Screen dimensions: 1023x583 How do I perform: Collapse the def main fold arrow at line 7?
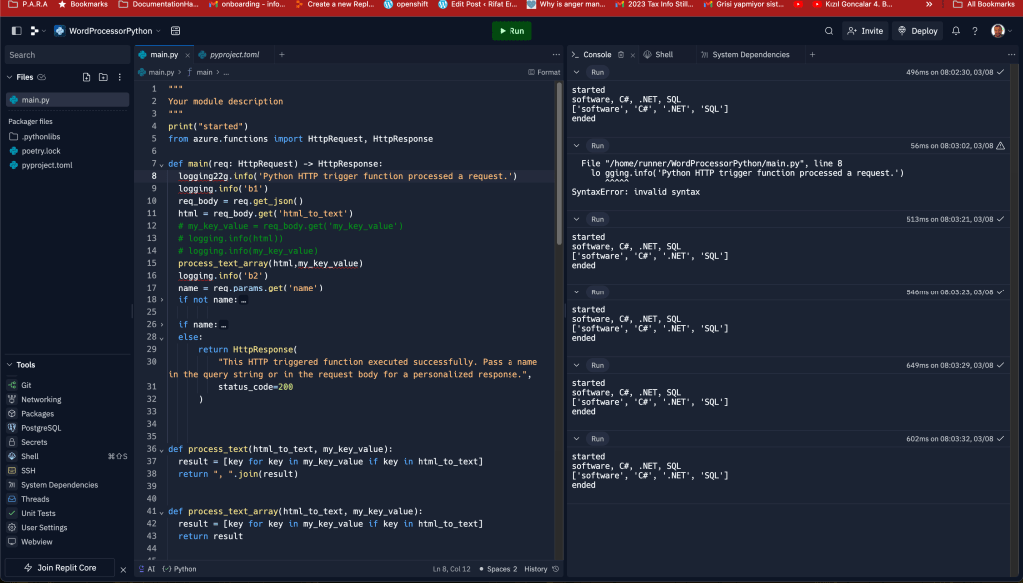tap(162, 164)
